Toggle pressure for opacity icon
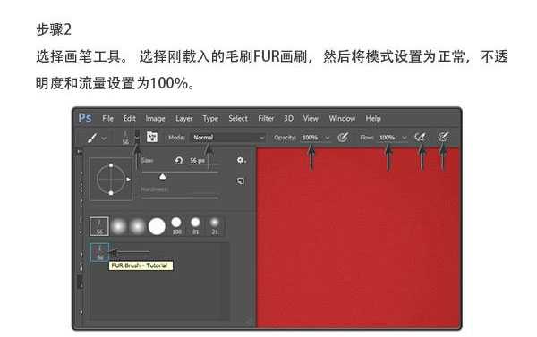 [343, 137]
